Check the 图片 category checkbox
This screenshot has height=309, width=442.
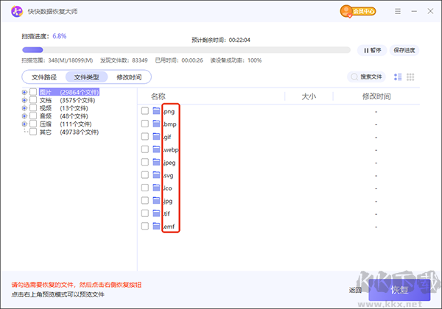[33, 93]
